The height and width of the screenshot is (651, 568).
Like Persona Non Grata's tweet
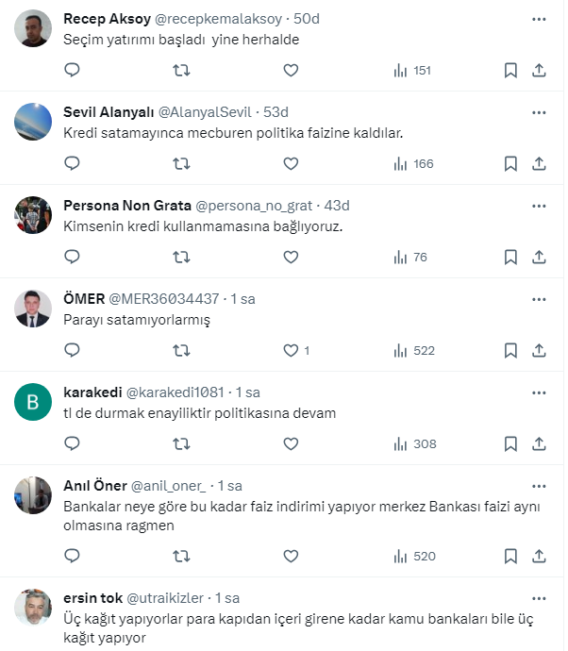click(x=291, y=257)
